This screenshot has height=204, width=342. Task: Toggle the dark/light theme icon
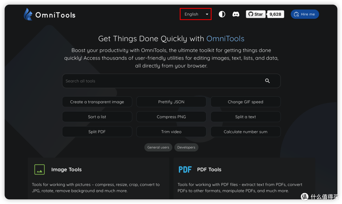(x=222, y=14)
